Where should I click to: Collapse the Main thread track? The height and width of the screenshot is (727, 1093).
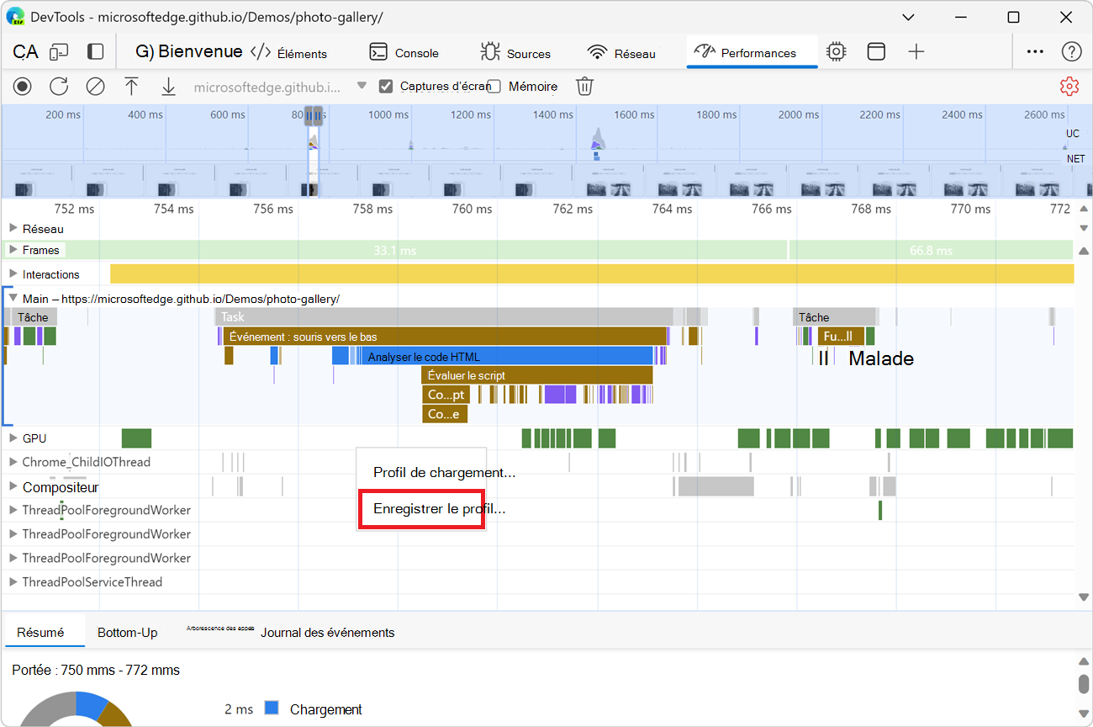pos(13,298)
